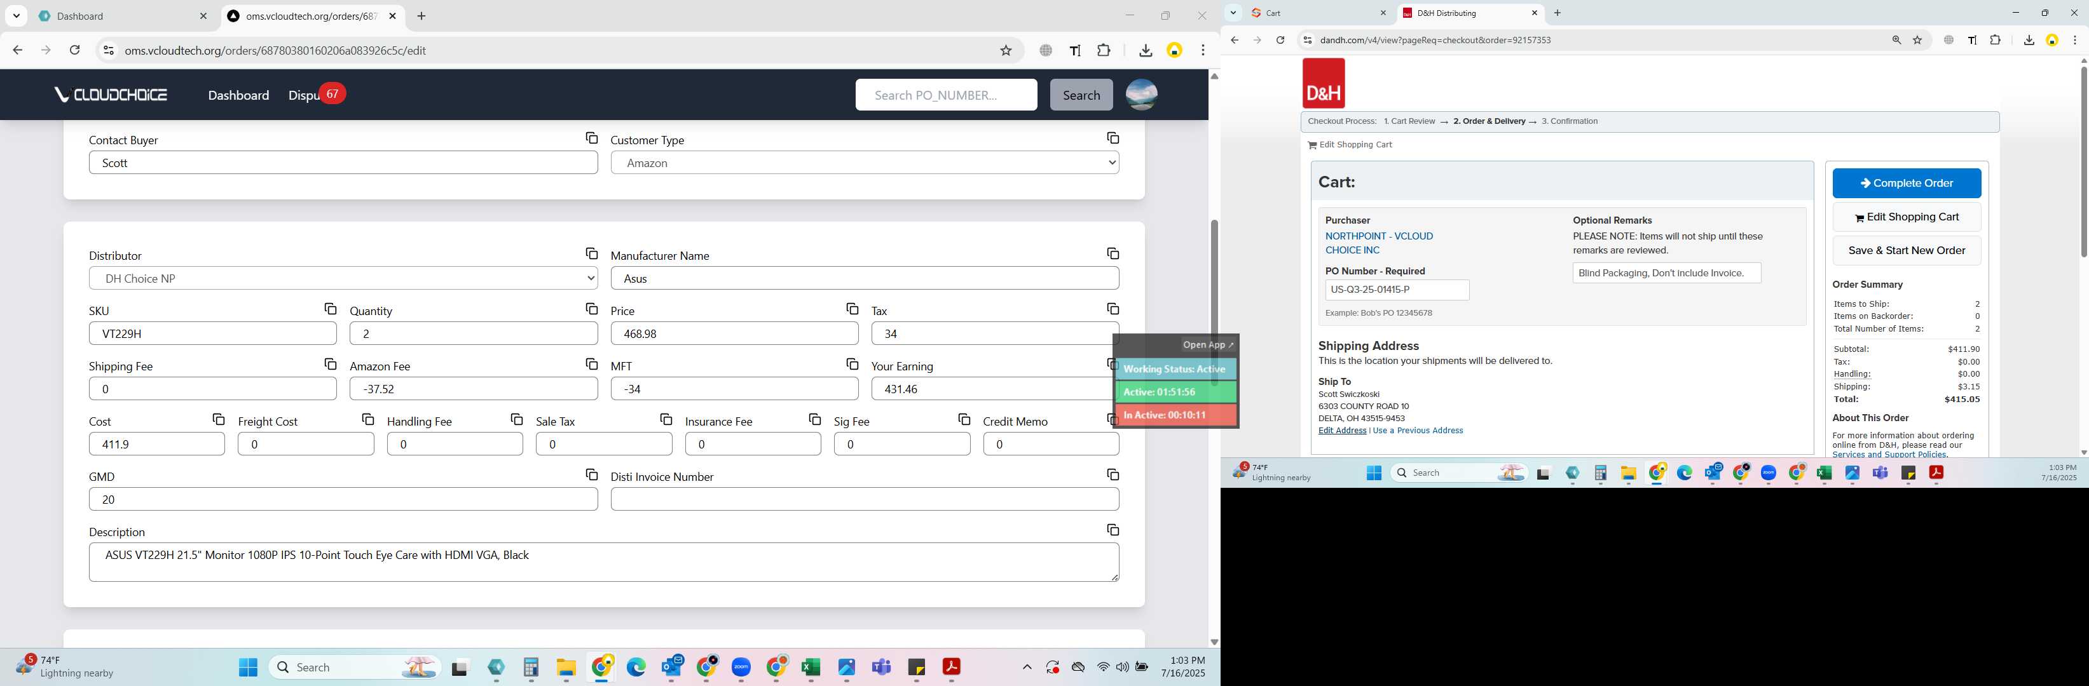Click Save & Start New Order
Screen dimensions: 2089x686
click(x=1906, y=250)
